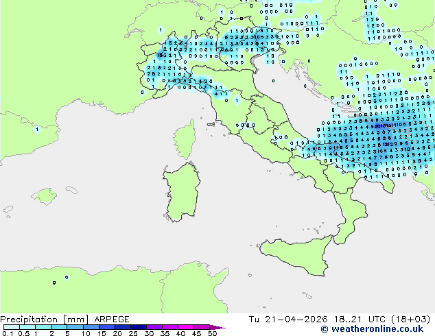The image size is (435, 336).
Task: Click the island of Mallorca on the map
Action: coord(45,196)
